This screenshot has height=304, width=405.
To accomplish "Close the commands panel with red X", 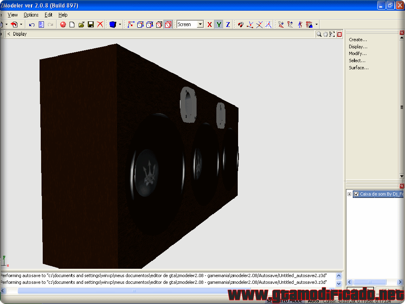I will click(402, 32).
